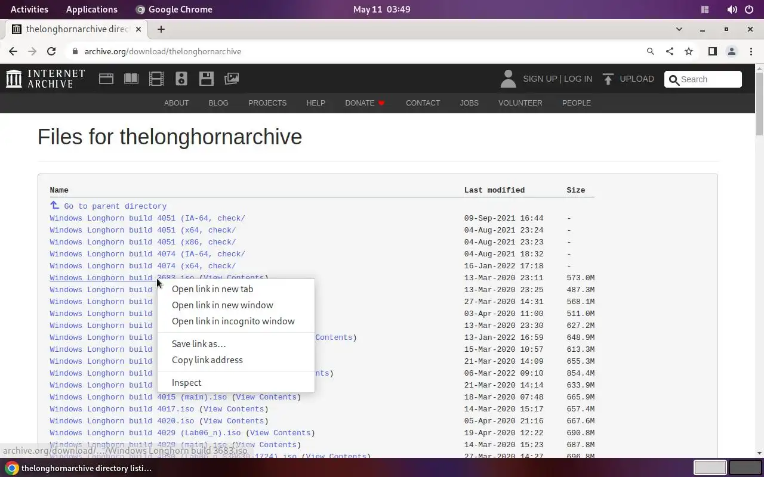Open the PEOPLE link
The width and height of the screenshot is (764, 477).
point(577,103)
